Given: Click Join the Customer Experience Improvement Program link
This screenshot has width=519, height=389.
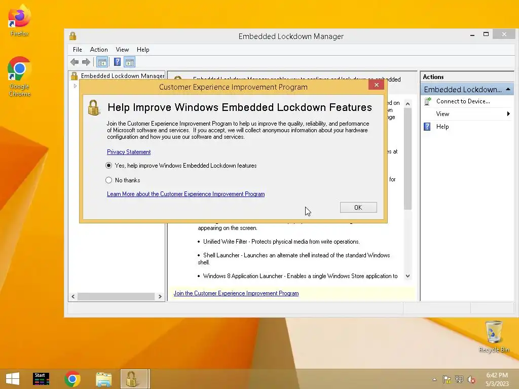Looking at the screenshot, I should point(236,293).
